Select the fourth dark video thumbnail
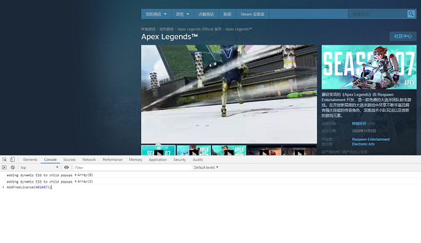421x243 pixels. 264,151
